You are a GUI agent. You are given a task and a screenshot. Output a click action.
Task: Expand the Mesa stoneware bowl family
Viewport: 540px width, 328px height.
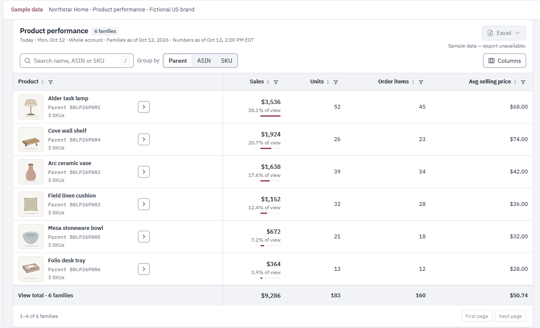coord(144,237)
